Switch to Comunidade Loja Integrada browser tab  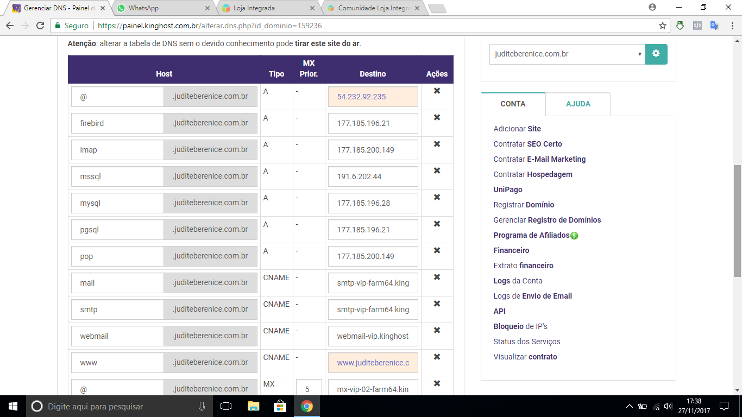374,8
